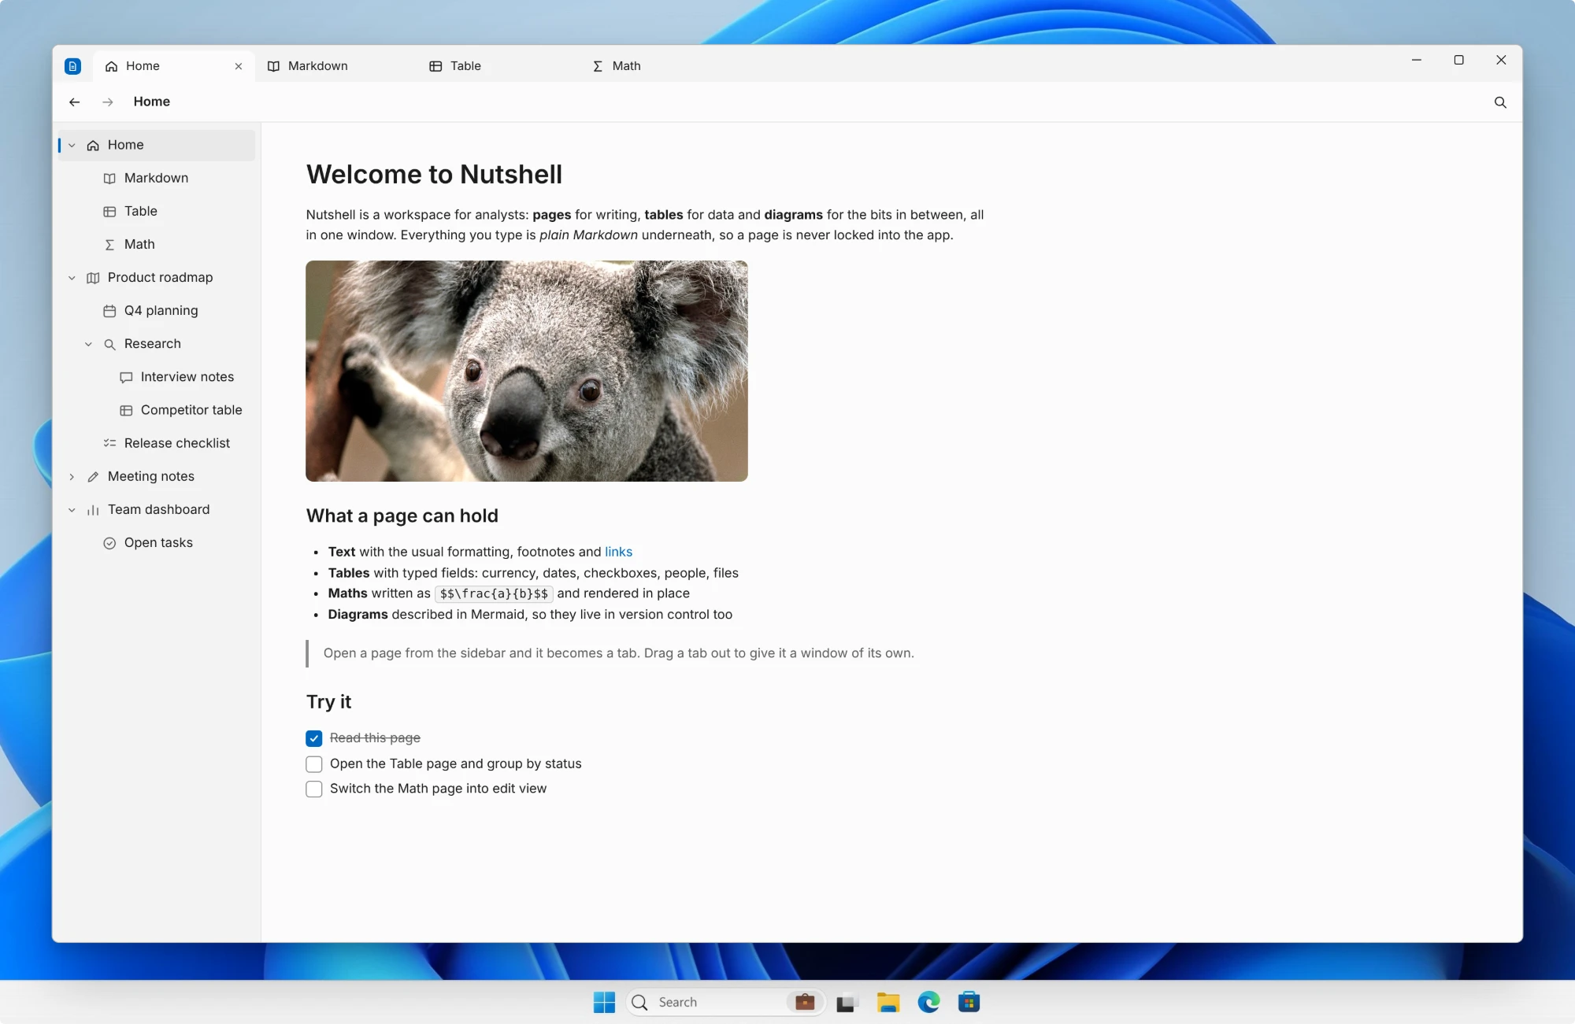Click the Welcome to Nutshell heading
This screenshot has height=1024, width=1575.
(x=434, y=175)
